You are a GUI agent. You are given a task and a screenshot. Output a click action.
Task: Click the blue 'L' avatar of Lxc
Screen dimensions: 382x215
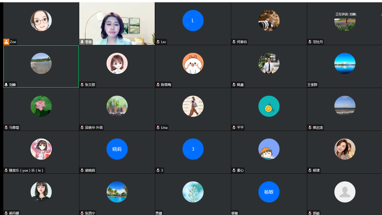pyautogui.click(x=193, y=21)
